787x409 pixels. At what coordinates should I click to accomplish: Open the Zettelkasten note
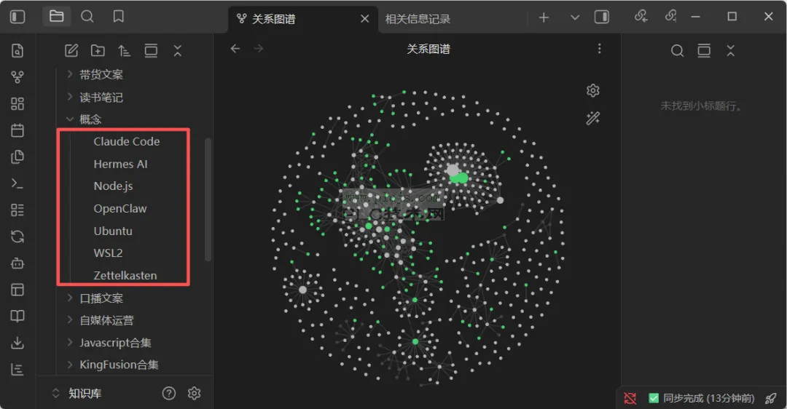click(x=125, y=276)
